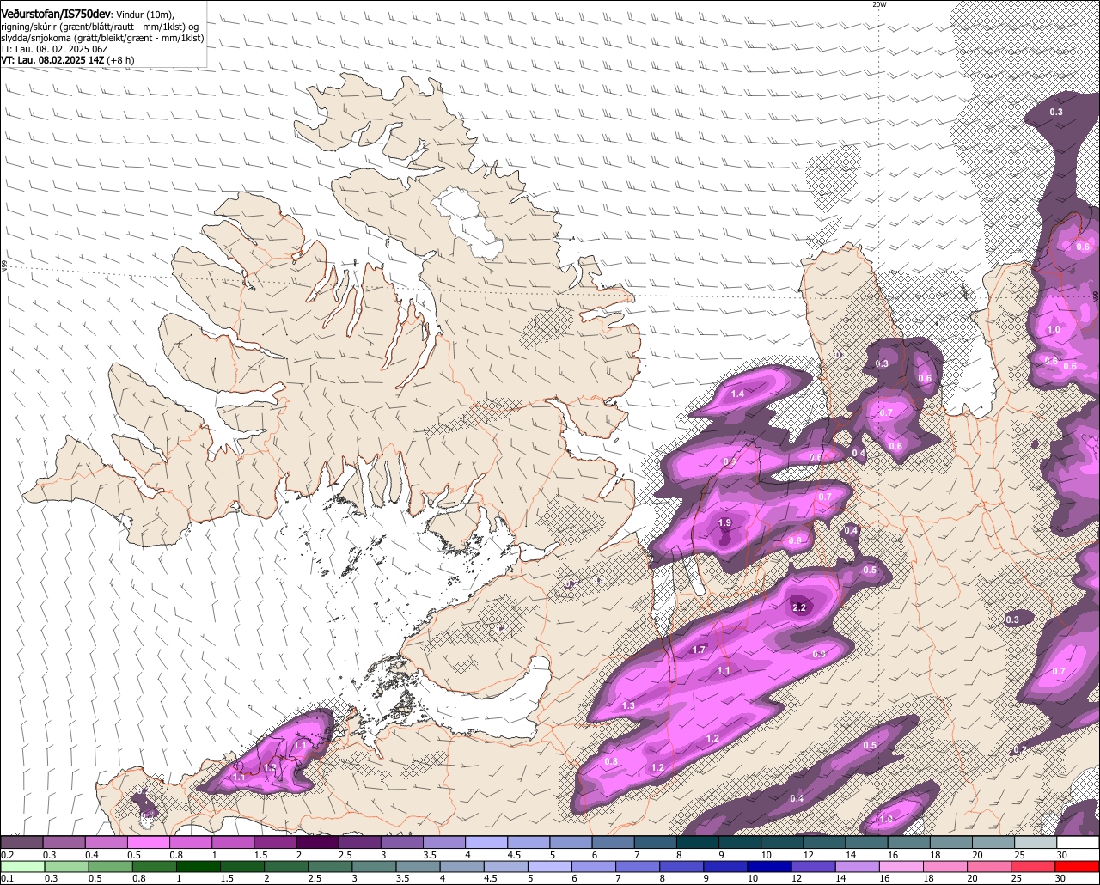The image size is (1100, 885).
Task: Click the Veðurstofan/IS750dev map title
Action: 55,14
